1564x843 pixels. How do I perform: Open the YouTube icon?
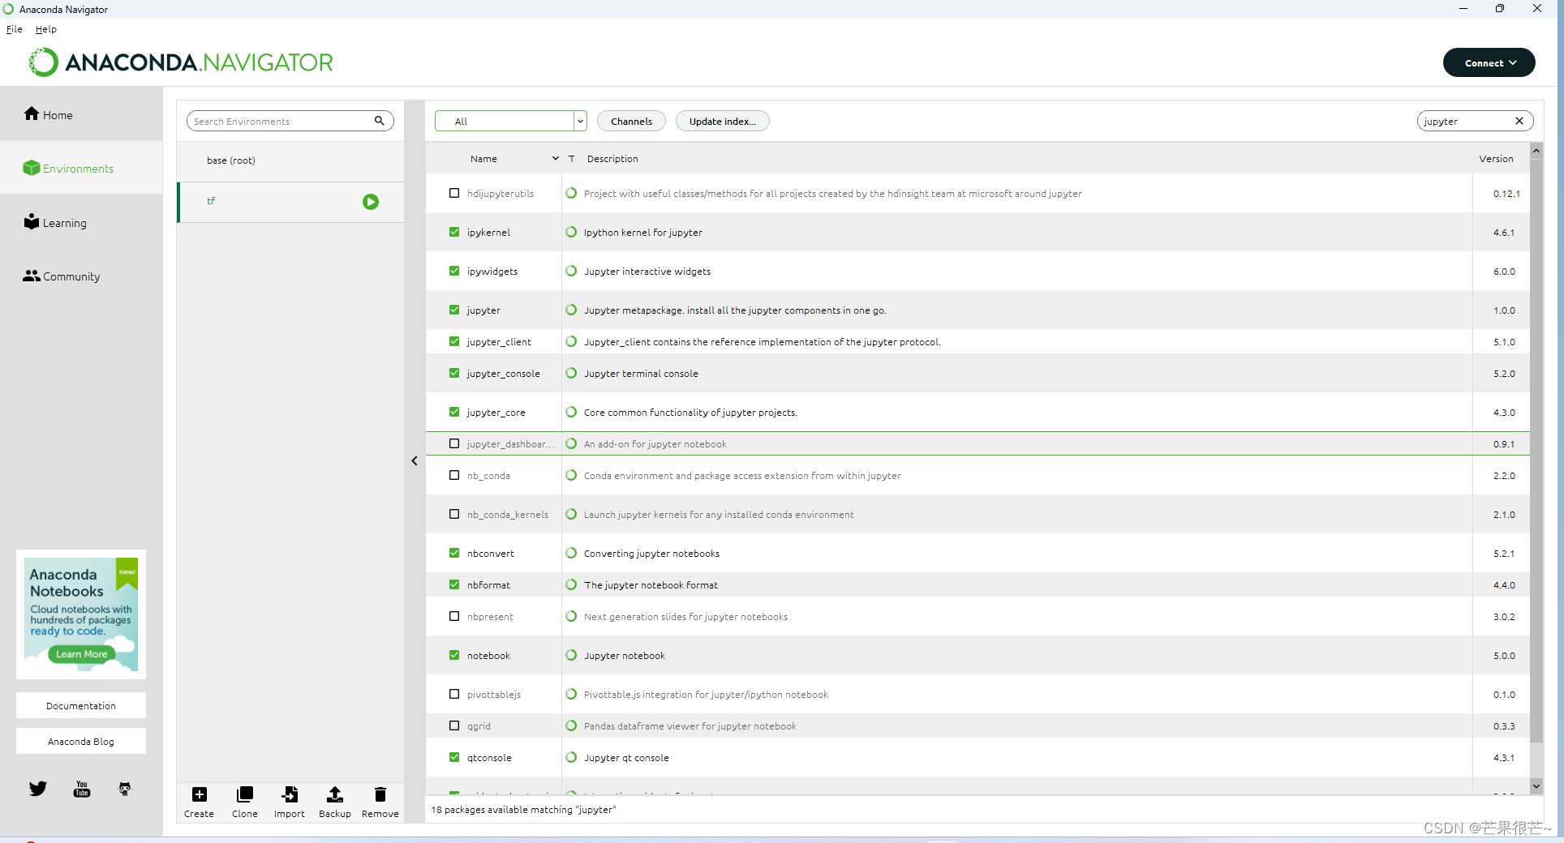coord(82,789)
